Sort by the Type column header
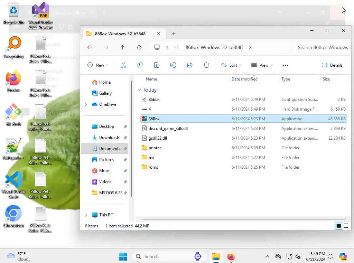This screenshot has height=263, width=354. click(286, 79)
